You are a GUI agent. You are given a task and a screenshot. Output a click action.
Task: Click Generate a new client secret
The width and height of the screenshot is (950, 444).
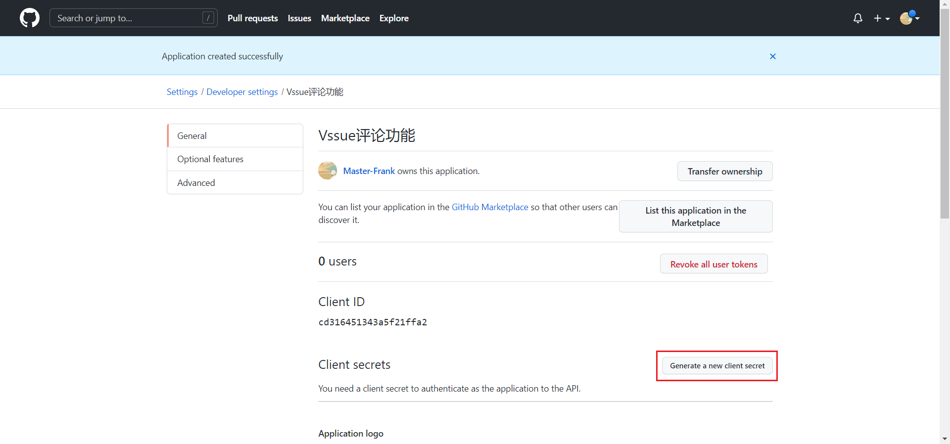(x=717, y=366)
